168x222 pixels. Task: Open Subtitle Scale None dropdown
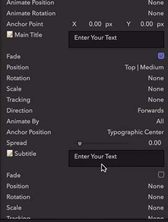[156, 208]
